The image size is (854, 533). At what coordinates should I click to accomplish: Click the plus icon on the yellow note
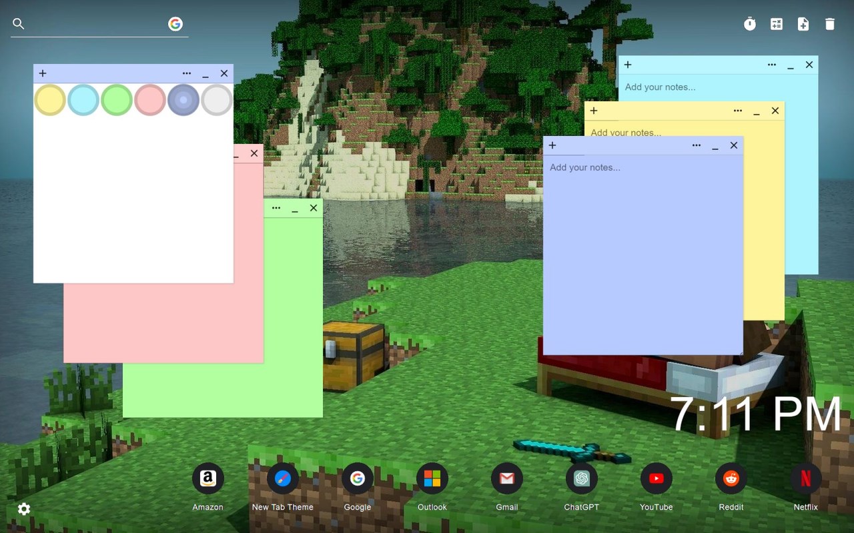[x=594, y=111]
